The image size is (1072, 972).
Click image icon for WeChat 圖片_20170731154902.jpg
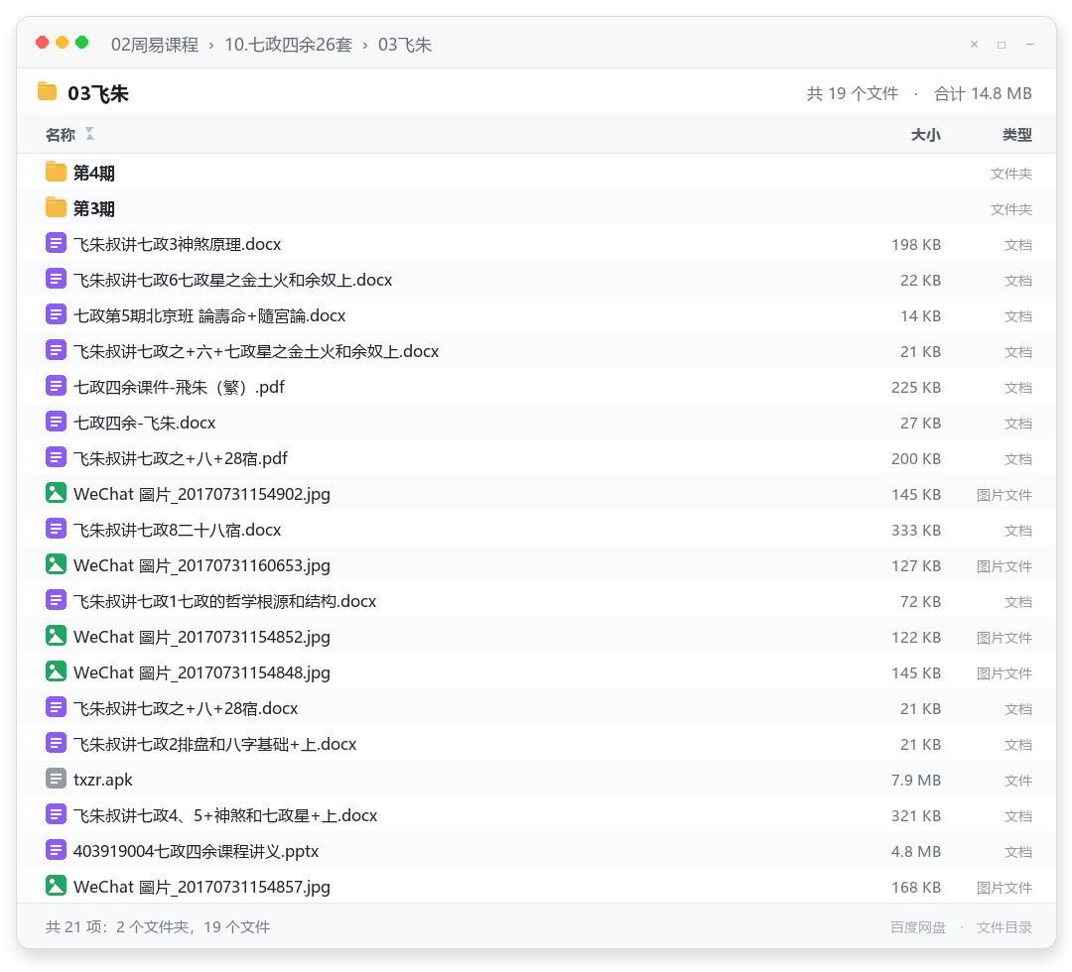56,494
